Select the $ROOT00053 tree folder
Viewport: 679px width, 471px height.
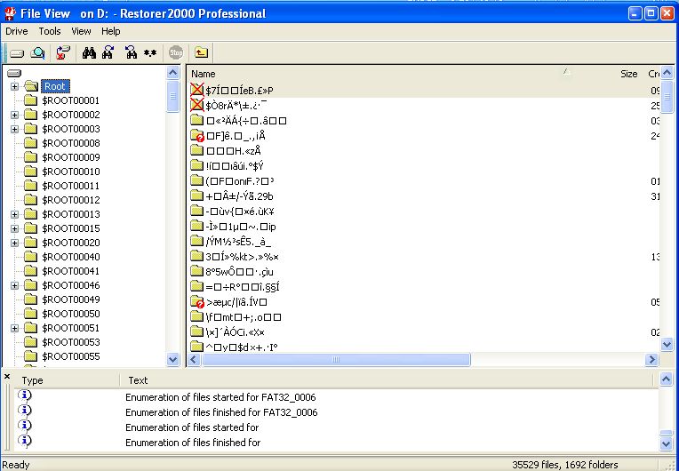point(71,342)
